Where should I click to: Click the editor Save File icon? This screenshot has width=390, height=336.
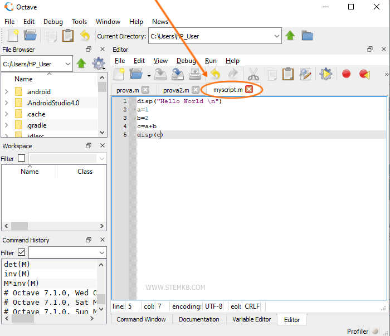tap(160, 74)
